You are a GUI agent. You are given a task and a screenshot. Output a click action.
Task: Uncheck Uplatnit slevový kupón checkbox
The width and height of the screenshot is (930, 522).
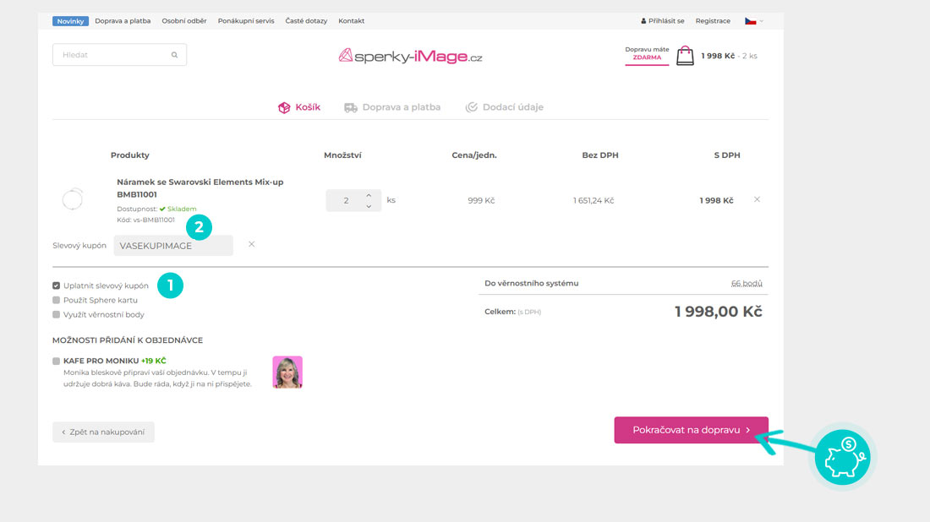coord(57,285)
